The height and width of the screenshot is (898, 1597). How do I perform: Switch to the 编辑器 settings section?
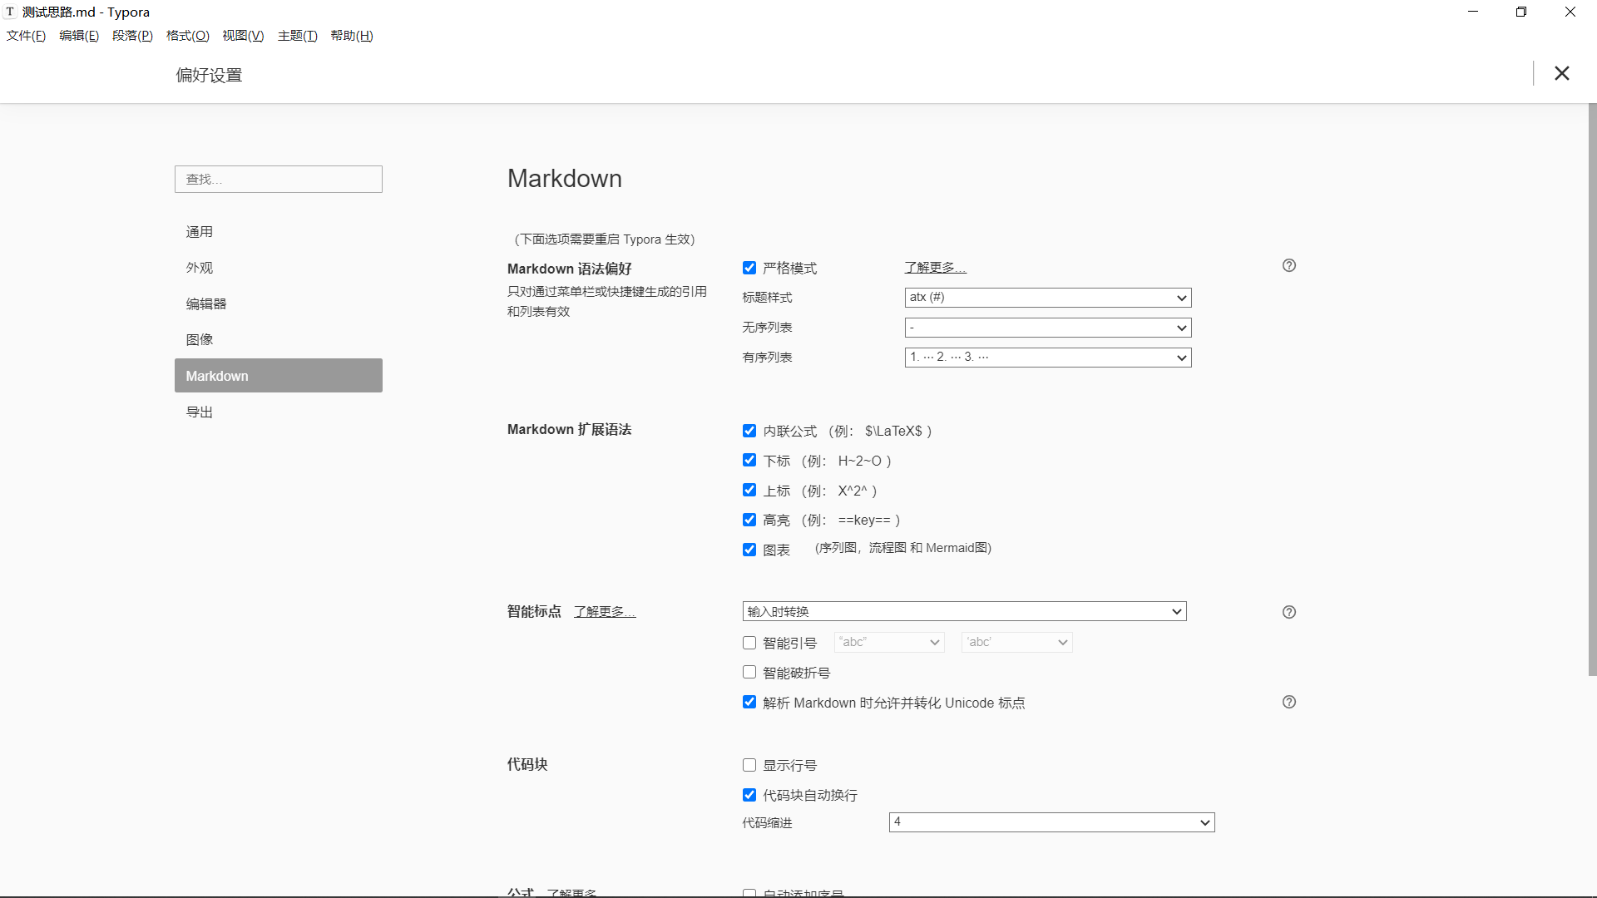pos(206,304)
